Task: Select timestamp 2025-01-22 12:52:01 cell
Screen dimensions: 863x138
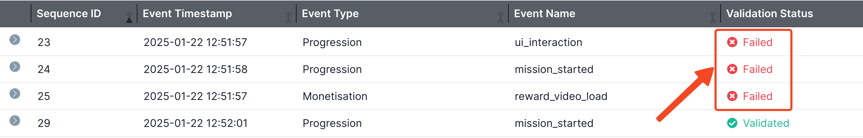Action: [x=195, y=123]
